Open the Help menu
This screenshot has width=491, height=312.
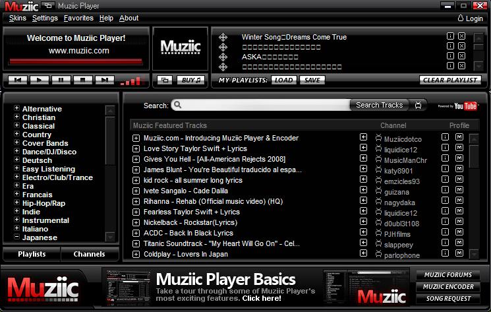tap(106, 18)
